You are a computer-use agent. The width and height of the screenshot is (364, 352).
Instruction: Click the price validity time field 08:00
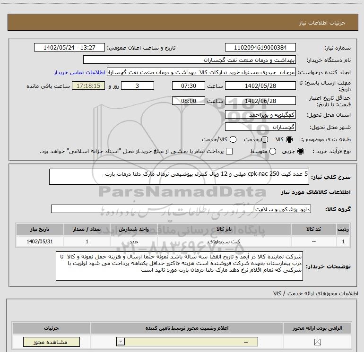pyautogui.click(x=189, y=101)
